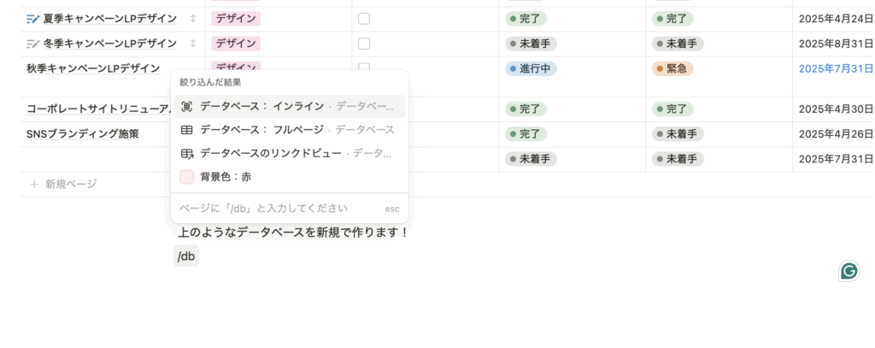Choose データベースのリンクドビュー from the menu
875x348 pixels.
pyautogui.click(x=270, y=153)
